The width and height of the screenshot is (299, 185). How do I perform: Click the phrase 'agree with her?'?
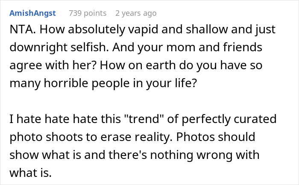tap(53, 65)
